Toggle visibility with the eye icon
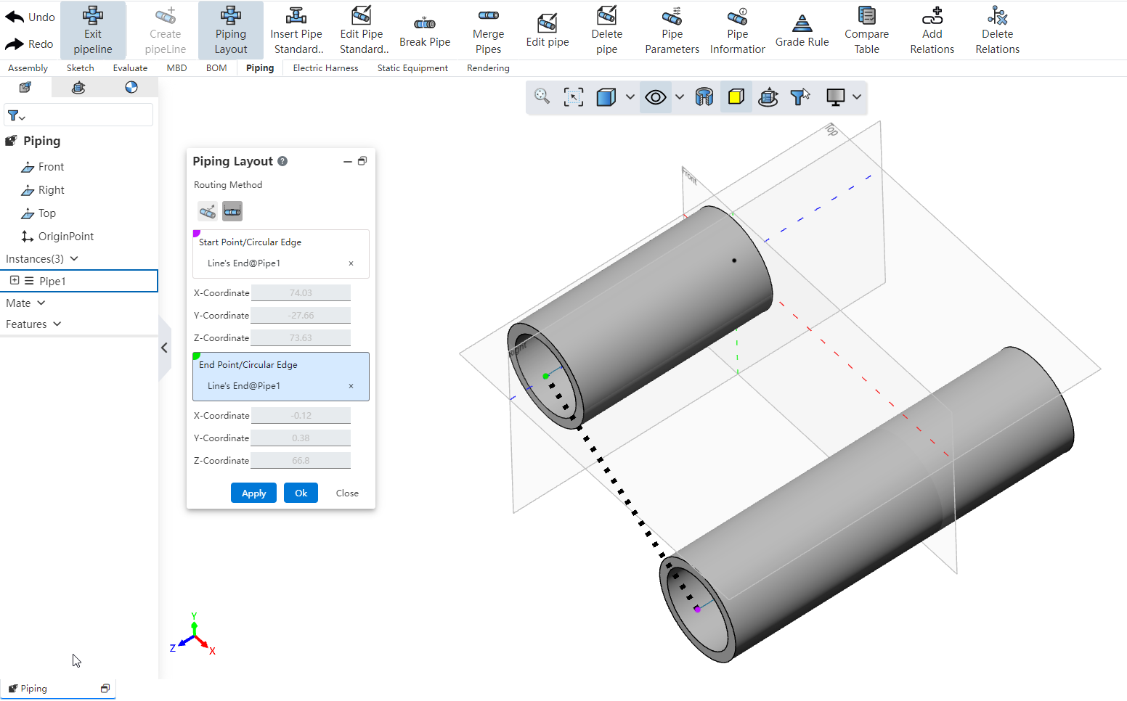This screenshot has height=701, width=1127. coord(655,97)
